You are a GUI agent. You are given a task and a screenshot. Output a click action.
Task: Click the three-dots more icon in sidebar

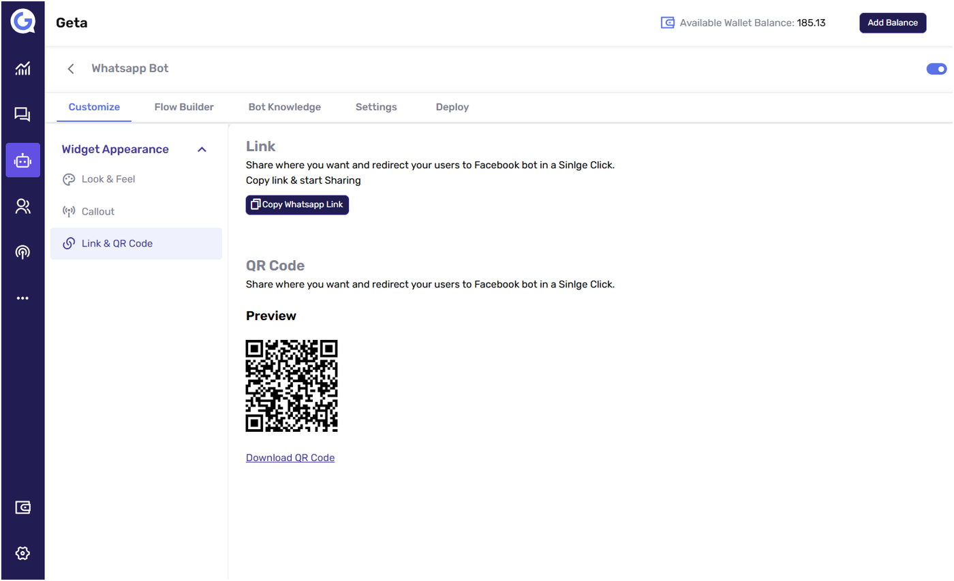tap(22, 298)
